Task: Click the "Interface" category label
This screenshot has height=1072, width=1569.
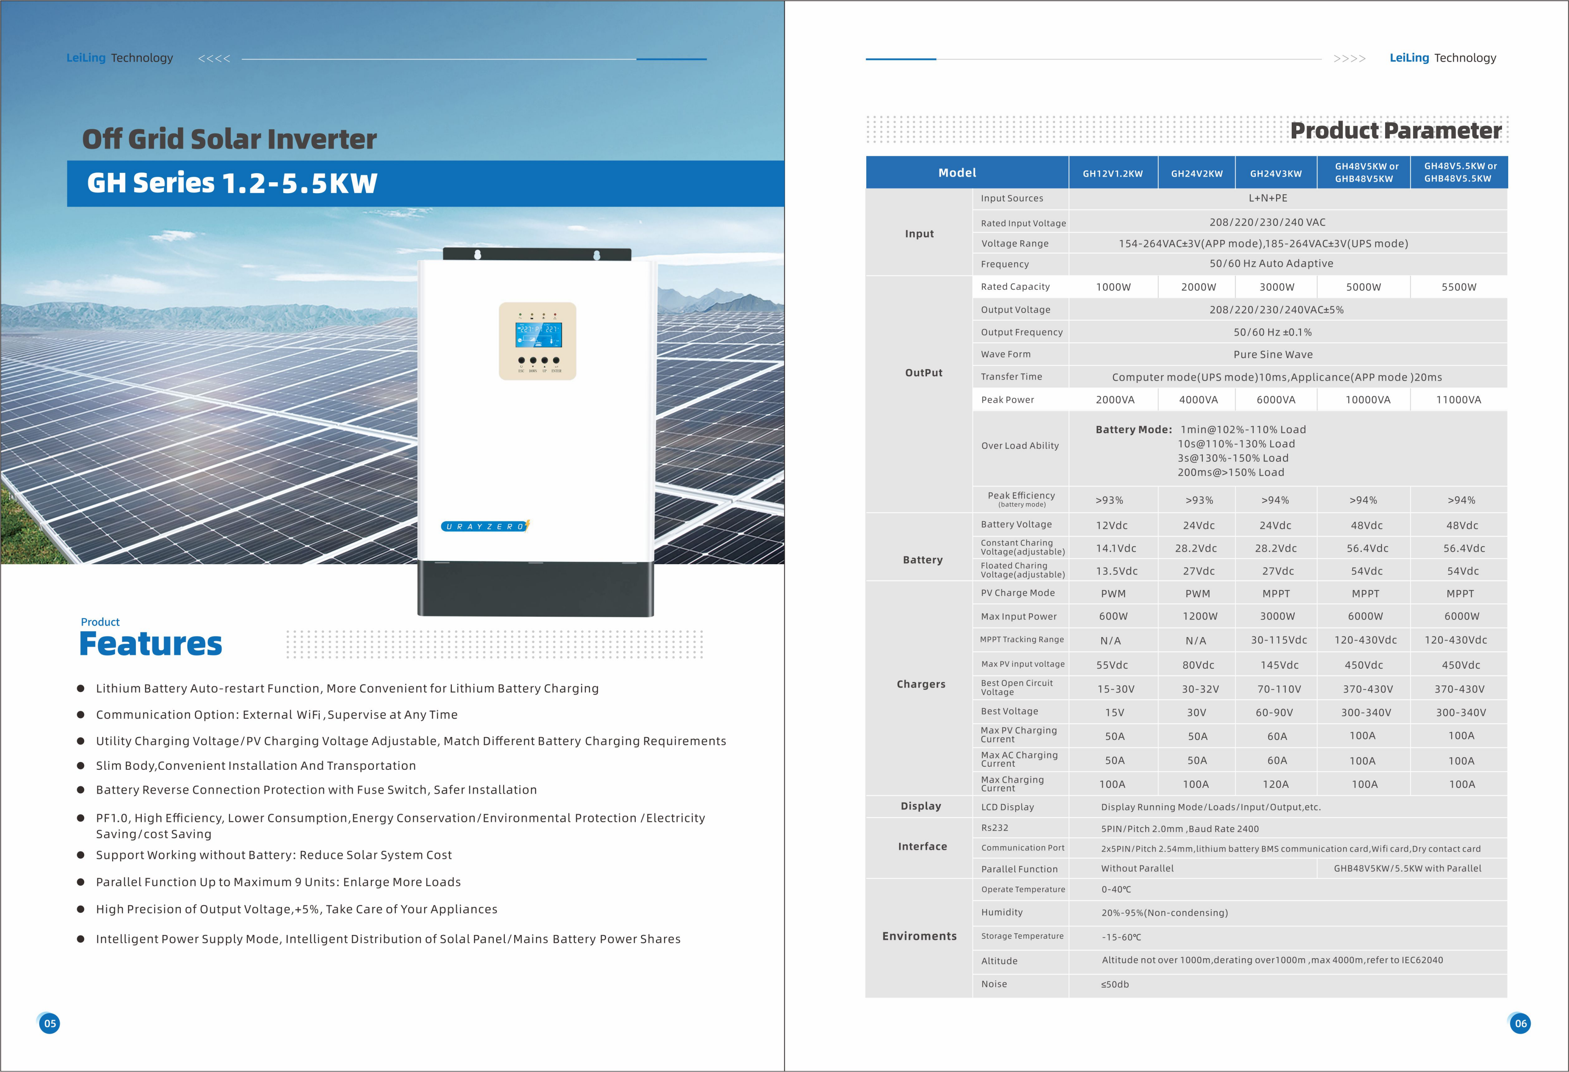Action: click(x=922, y=847)
